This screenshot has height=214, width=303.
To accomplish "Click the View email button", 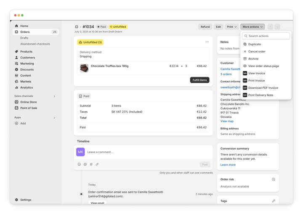I will (x=97, y=203).
